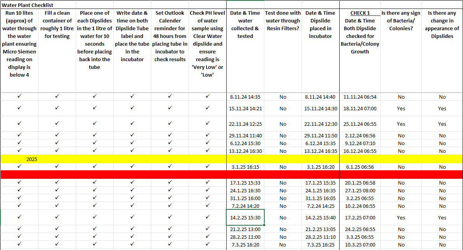Viewport: 463px width, 250px height.
Task: Select the cell showing "7.2.24 14:20"
Action: [x=245, y=206]
